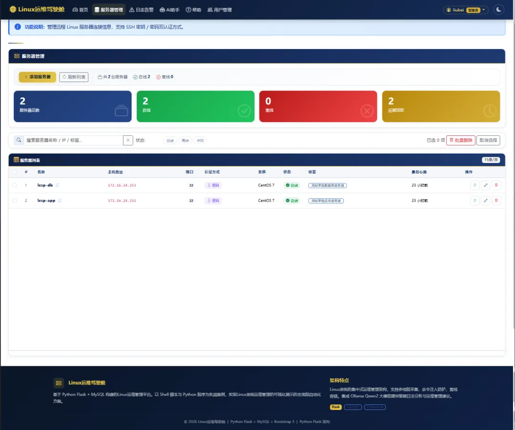This screenshot has width=515, height=430.
Task: Tick the checkbox for lesp-db row
Action: pyautogui.click(x=14, y=185)
